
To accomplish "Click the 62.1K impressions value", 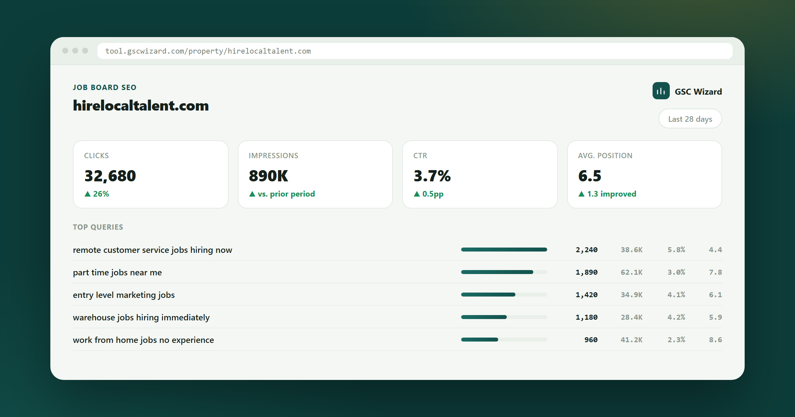I will (x=631, y=272).
